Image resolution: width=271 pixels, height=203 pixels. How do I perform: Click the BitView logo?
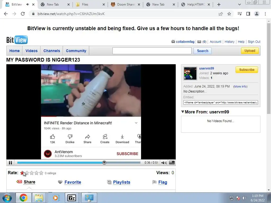pos(17,40)
